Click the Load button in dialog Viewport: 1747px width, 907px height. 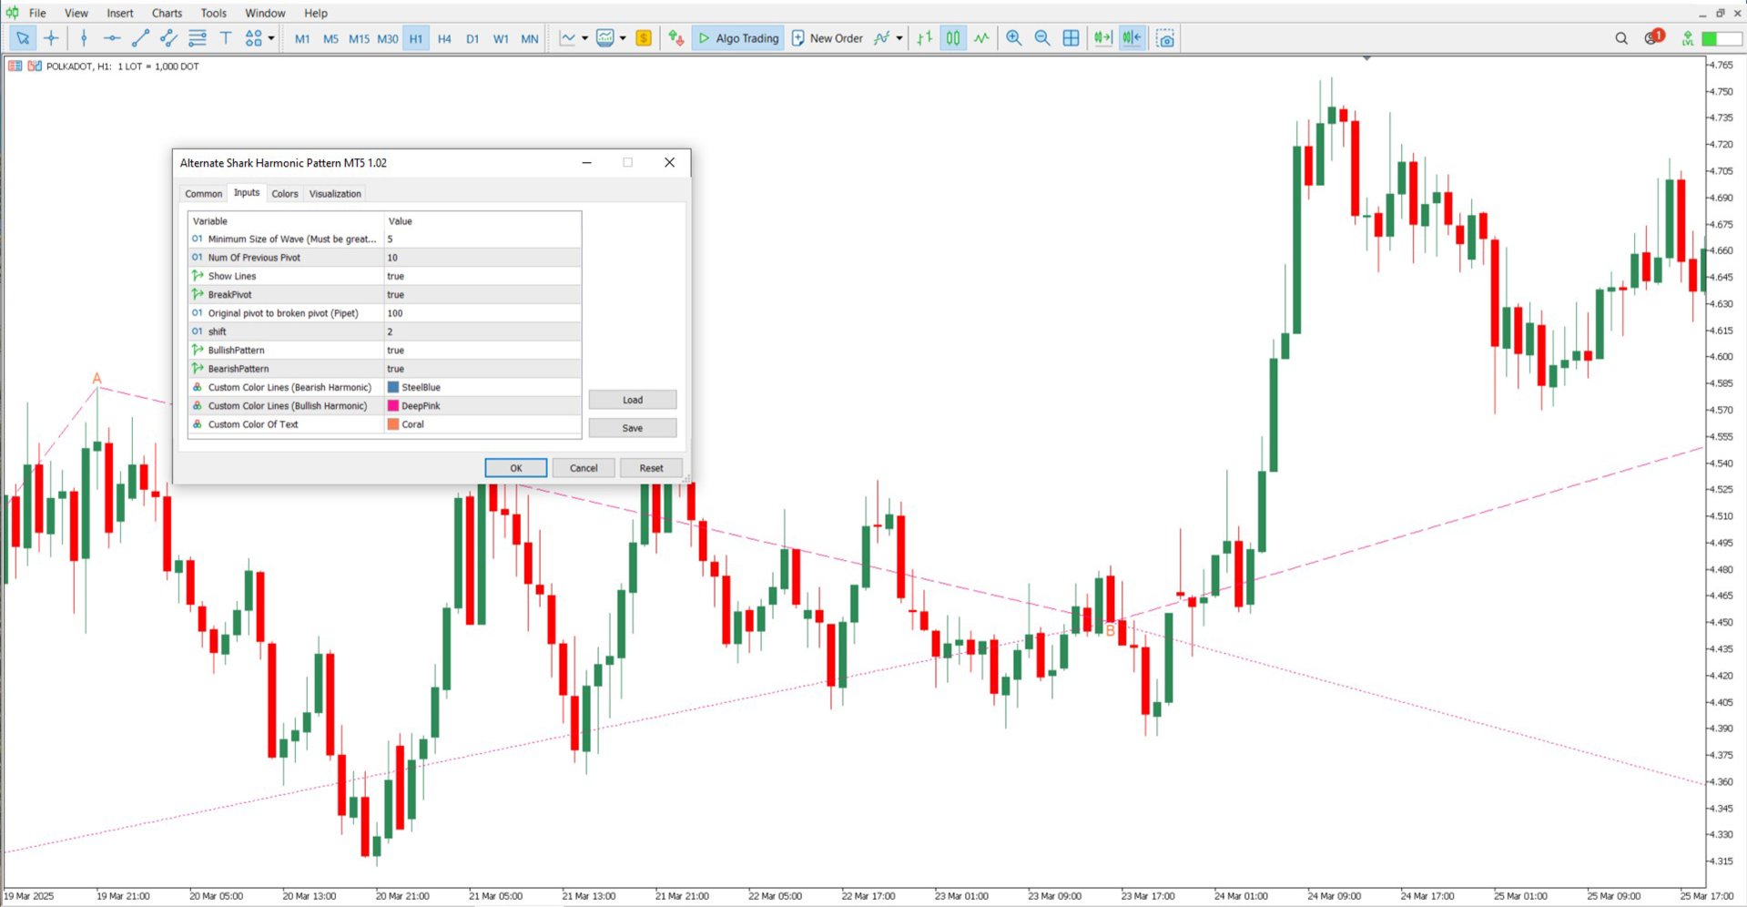pyautogui.click(x=633, y=400)
